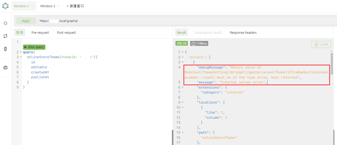Fold the "locations" array in result
This screenshot has width=337, height=145.
click(x=183, y=103)
